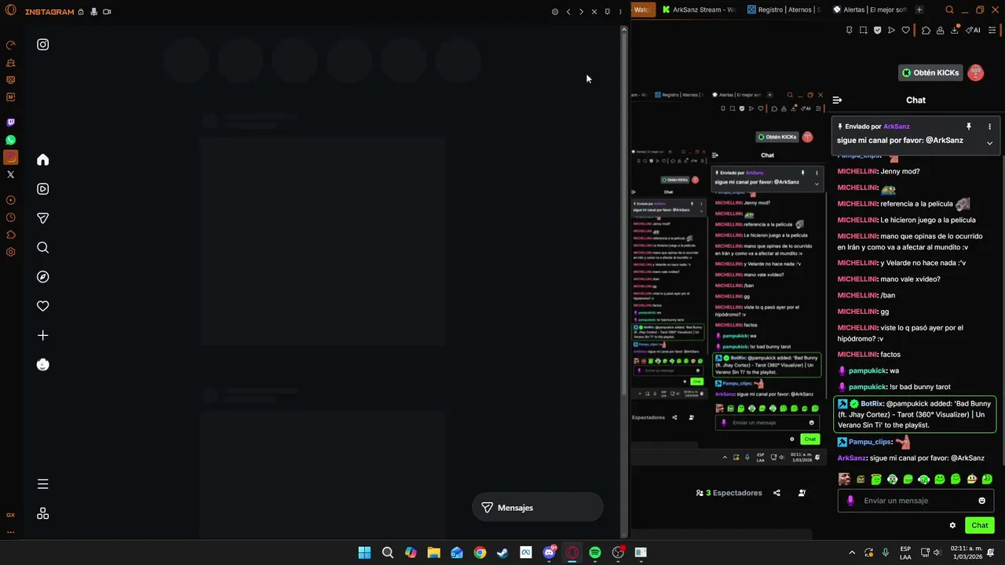Pin the Instagram sidebar panel
The image size is (1005, 565).
tap(607, 12)
